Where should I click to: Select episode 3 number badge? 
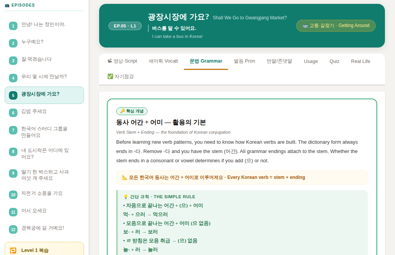tap(13, 61)
